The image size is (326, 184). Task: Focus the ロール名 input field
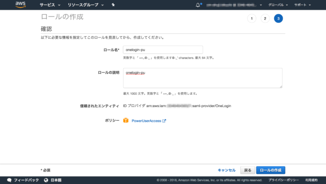163,50
